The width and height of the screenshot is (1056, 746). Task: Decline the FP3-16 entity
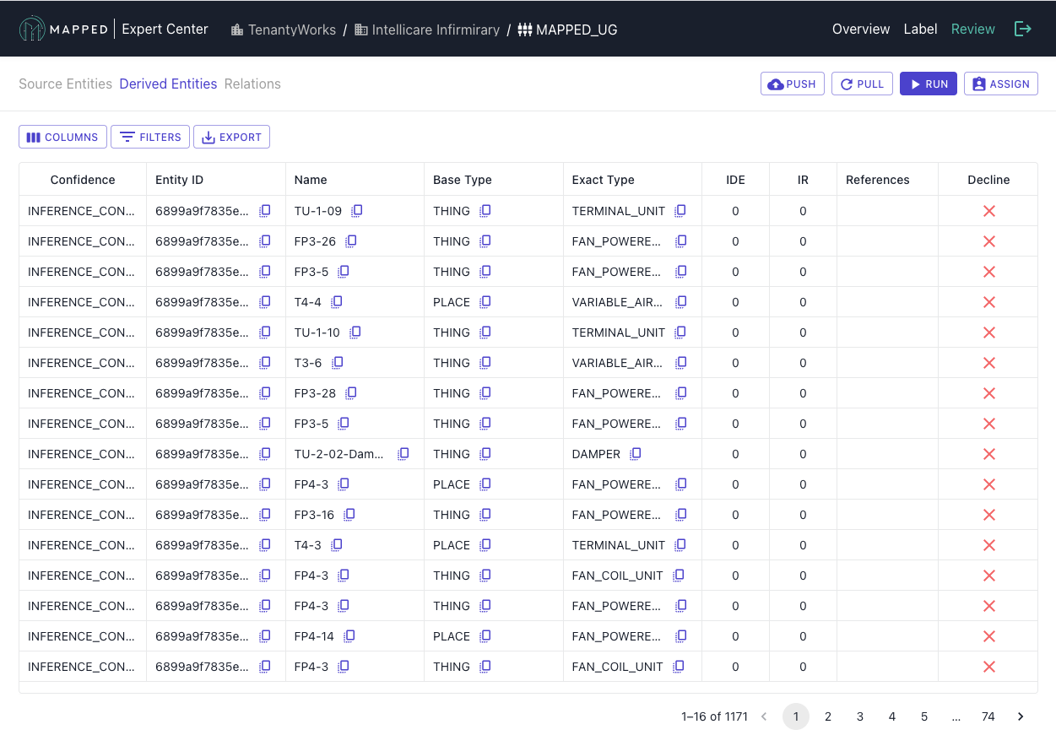click(x=989, y=515)
